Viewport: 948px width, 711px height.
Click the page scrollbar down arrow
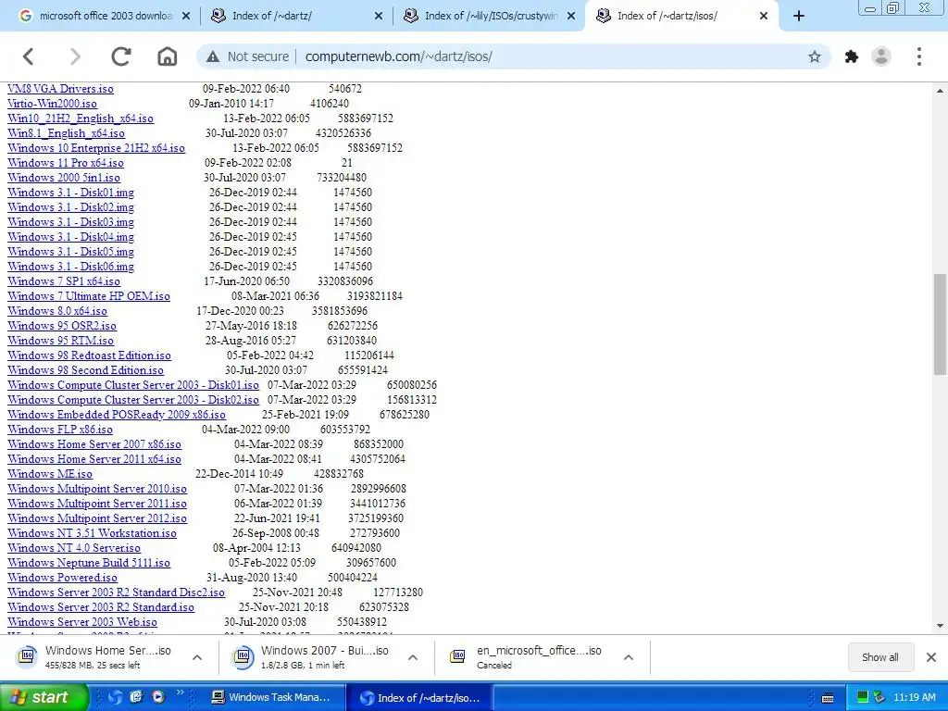tap(940, 626)
